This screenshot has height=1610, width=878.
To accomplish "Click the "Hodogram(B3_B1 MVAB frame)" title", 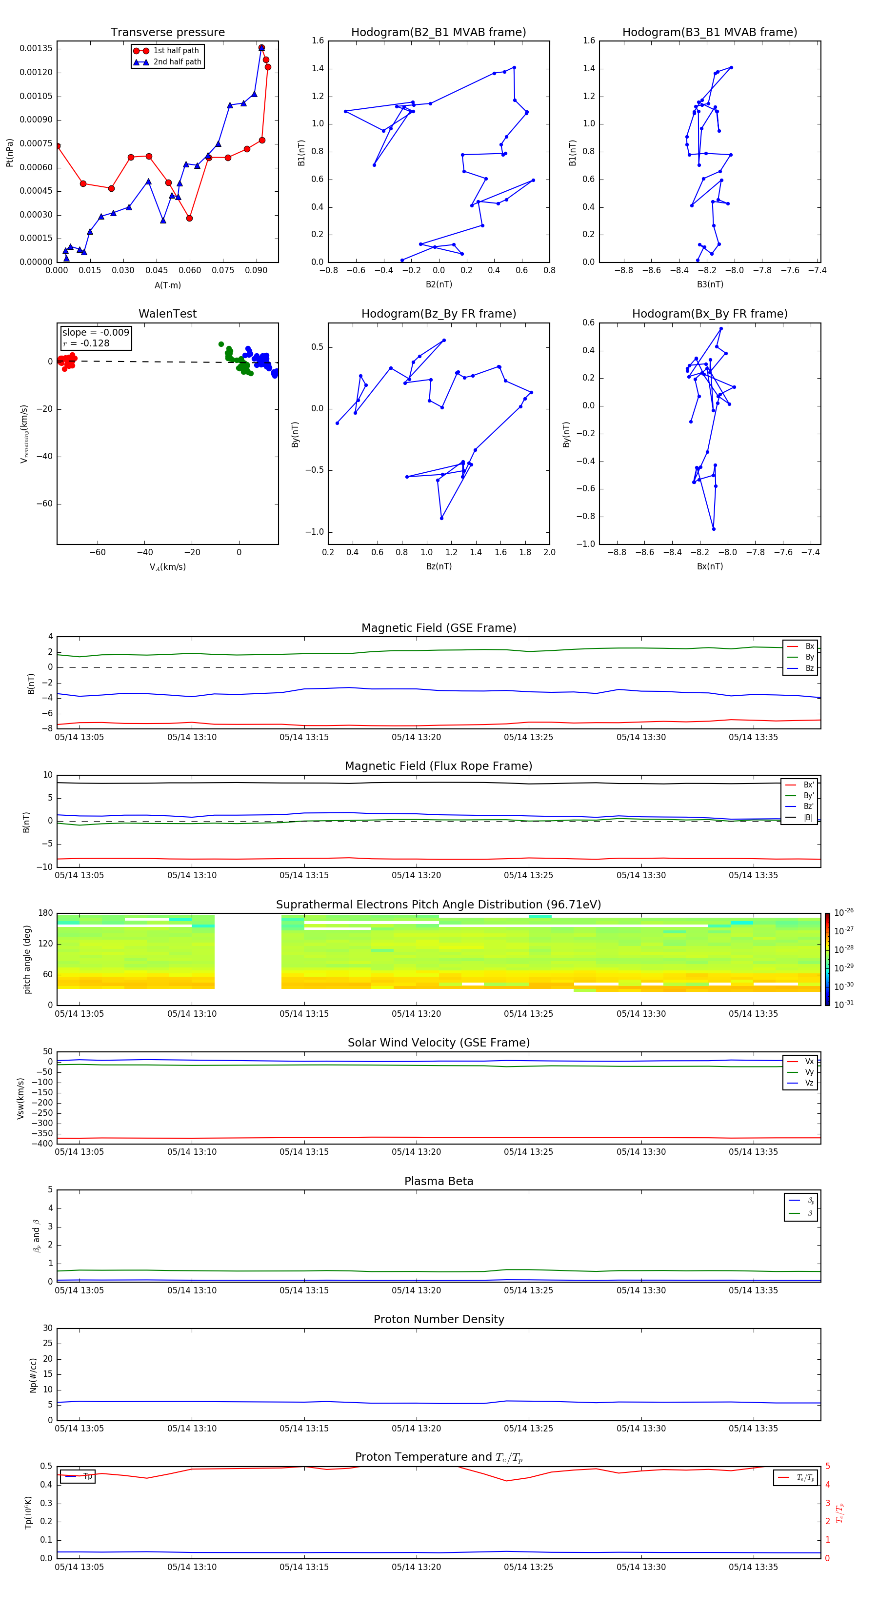I will coord(710,33).
